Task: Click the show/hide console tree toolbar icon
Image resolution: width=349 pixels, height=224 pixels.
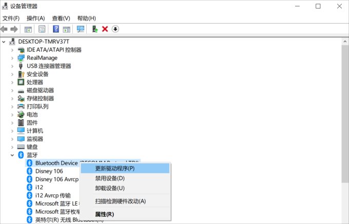Action: (28, 29)
